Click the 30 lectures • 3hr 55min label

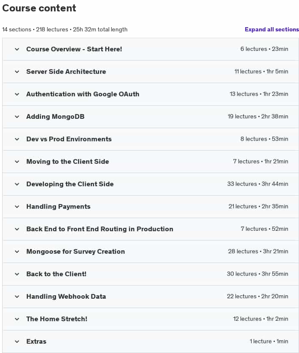click(x=257, y=274)
